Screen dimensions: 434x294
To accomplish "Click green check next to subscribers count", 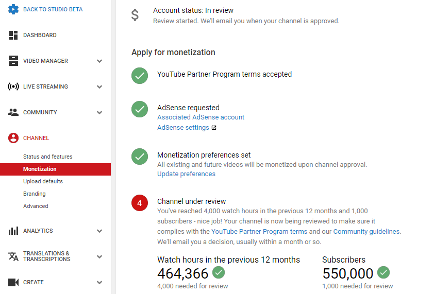I will (x=383, y=273).
